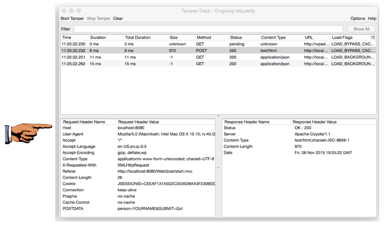Click the column picker icon in table header
Screen dimensions: 384x227
(373, 37)
